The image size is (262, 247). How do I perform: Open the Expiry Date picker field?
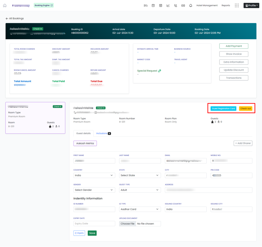coord(94,224)
